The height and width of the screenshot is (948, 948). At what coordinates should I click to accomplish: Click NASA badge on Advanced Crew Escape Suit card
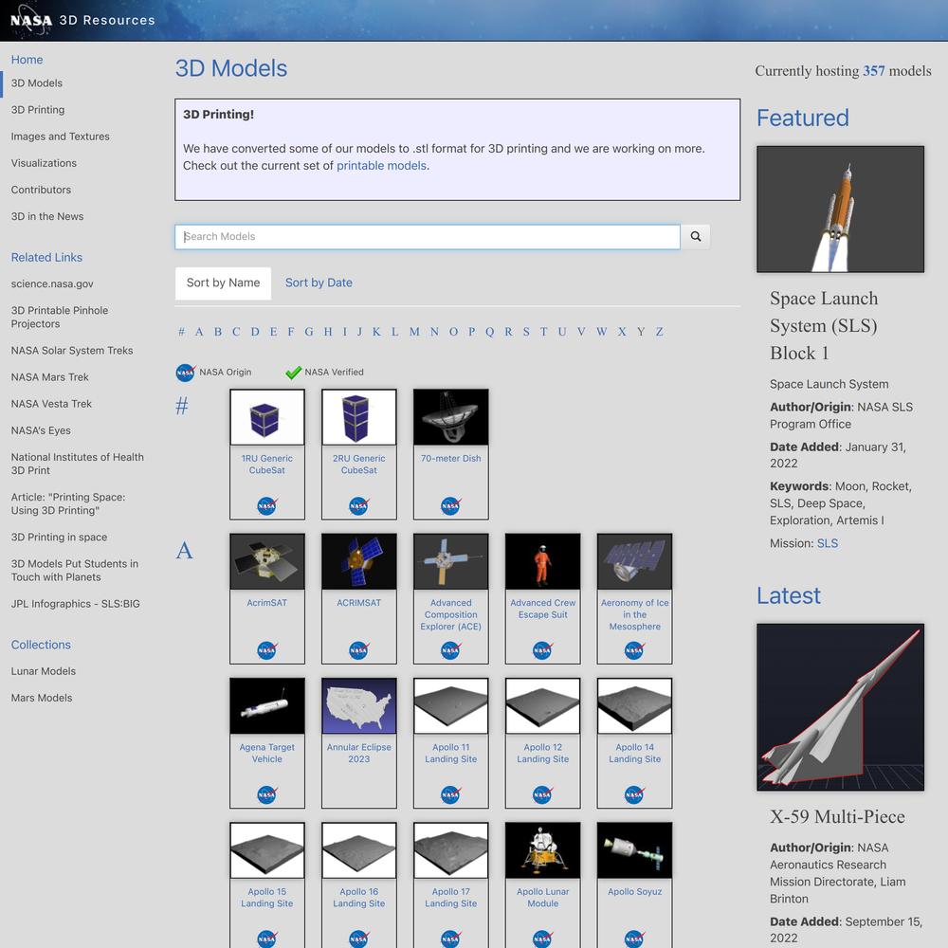[x=542, y=650]
